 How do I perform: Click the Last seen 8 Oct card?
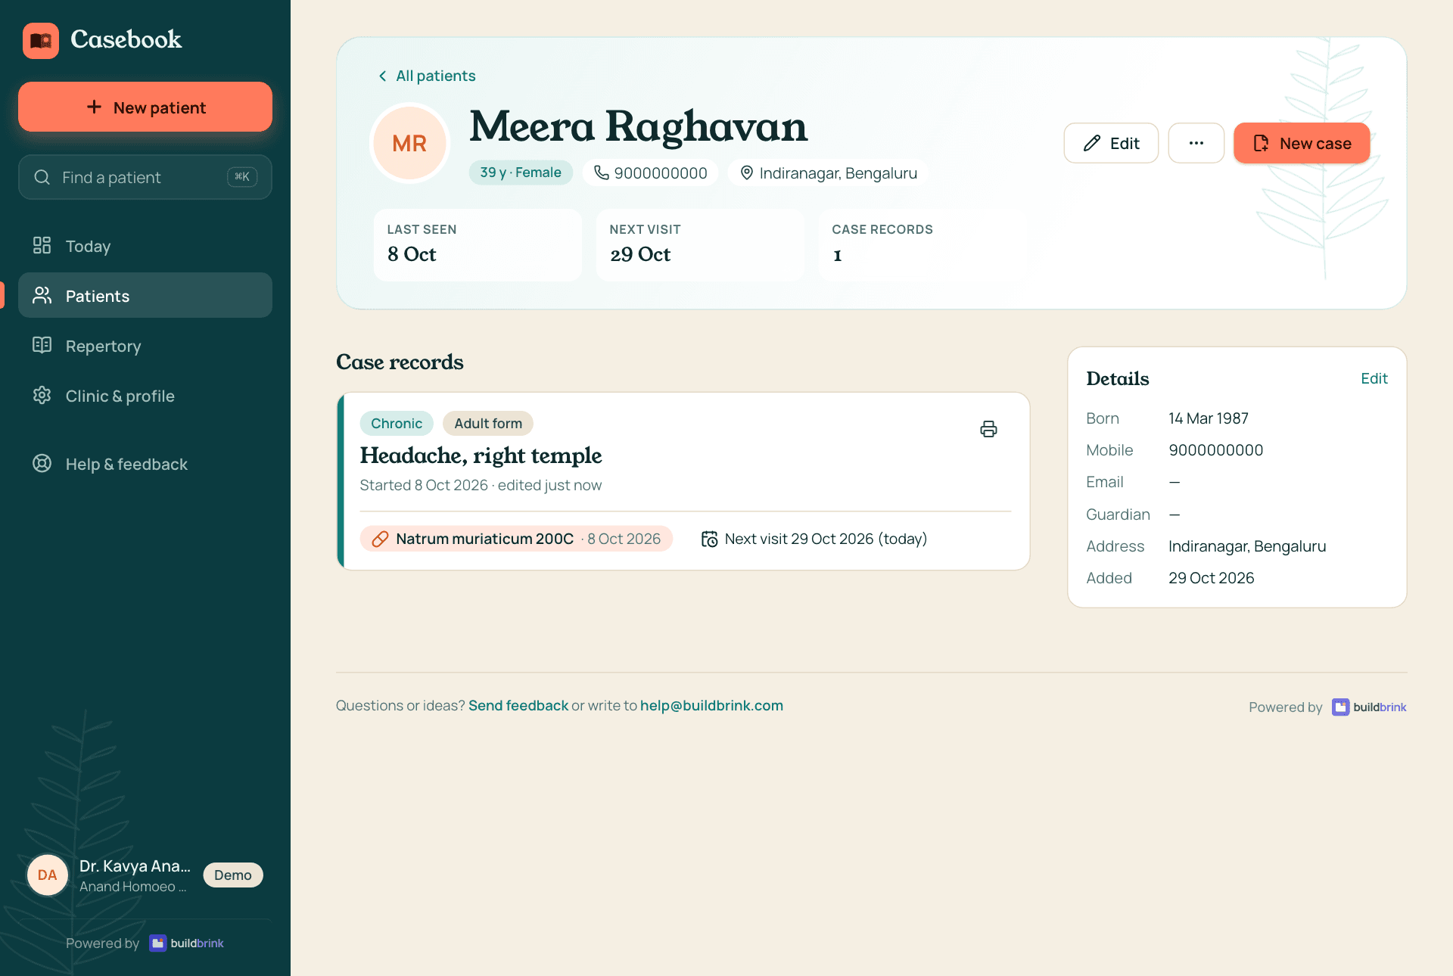click(478, 245)
